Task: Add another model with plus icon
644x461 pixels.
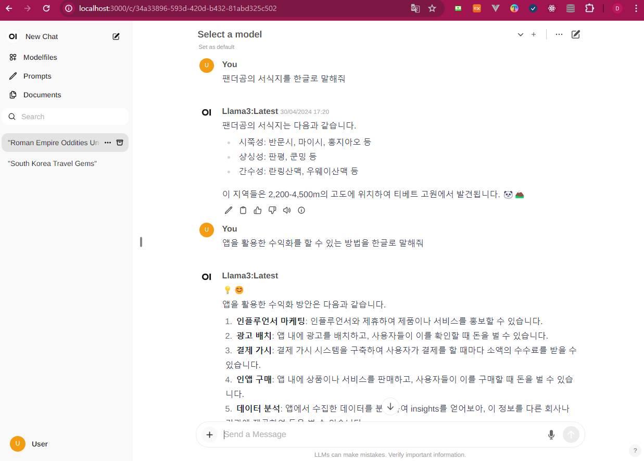Action: [x=534, y=34]
